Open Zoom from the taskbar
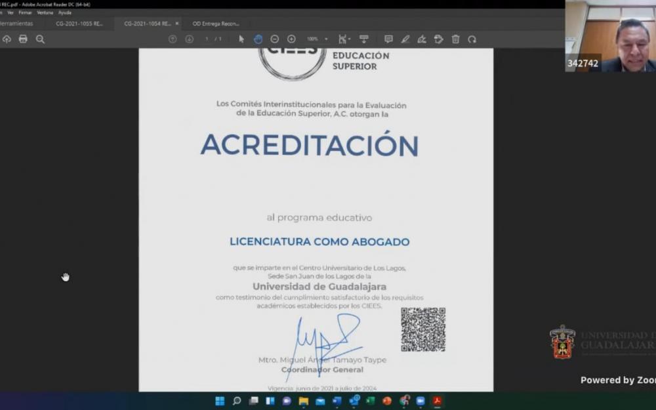 (420, 401)
